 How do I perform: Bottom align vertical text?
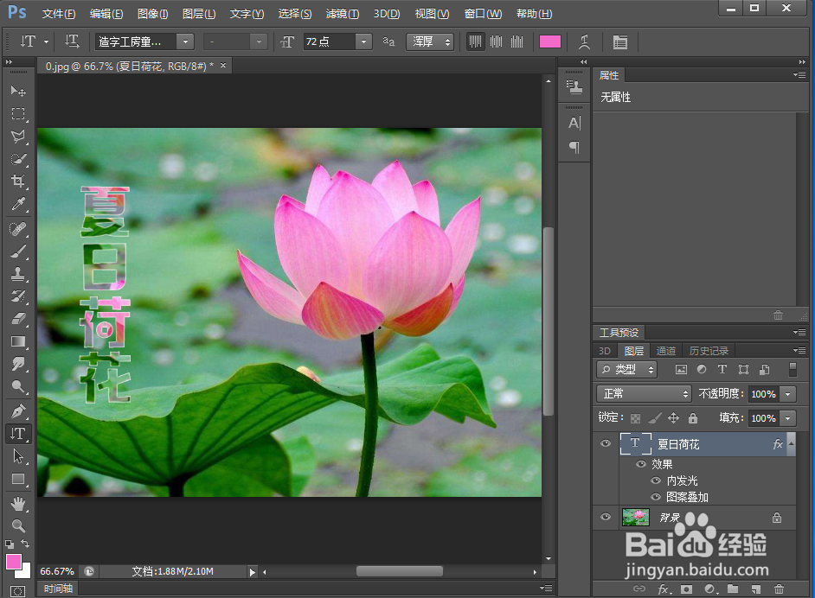(517, 41)
